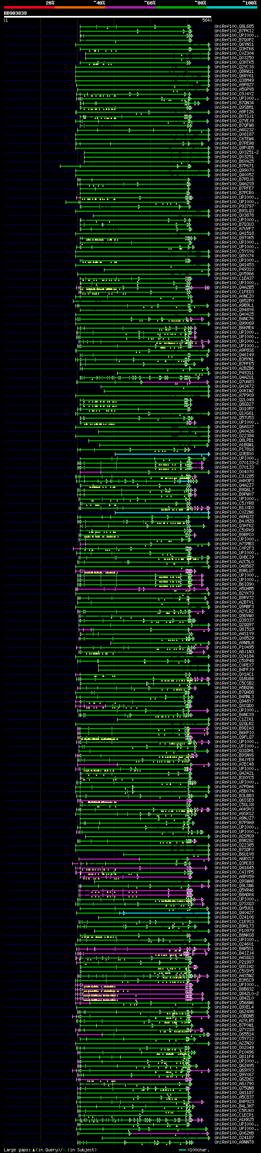Select hit UniRef100_Q0KIW2
The width and height of the screenshot is (261, 1153).
pos(234,391)
